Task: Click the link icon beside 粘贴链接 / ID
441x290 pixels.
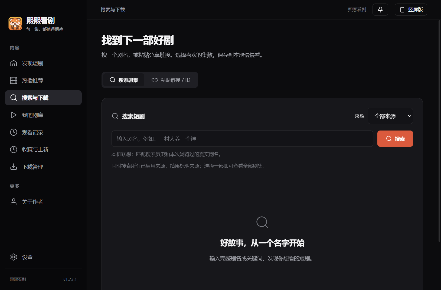Action: (155, 80)
